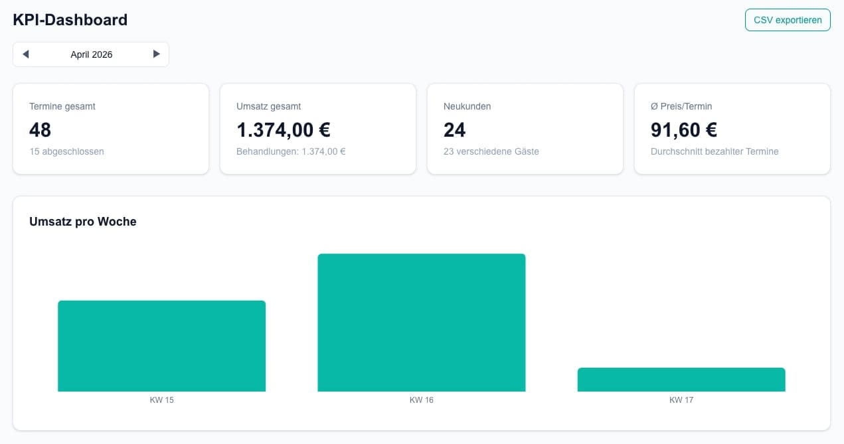Image resolution: width=844 pixels, height=444 pixels.
Task: Click the KW 16 revenue bar
Action: pyautogui.click(x=422, y=322)
